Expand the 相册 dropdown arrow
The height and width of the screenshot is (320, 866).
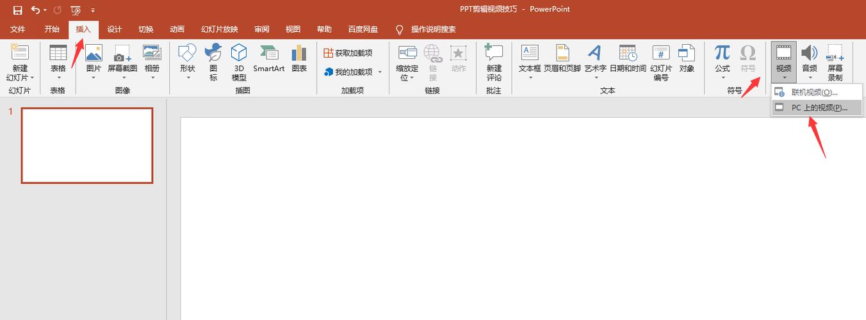[152, 77]
